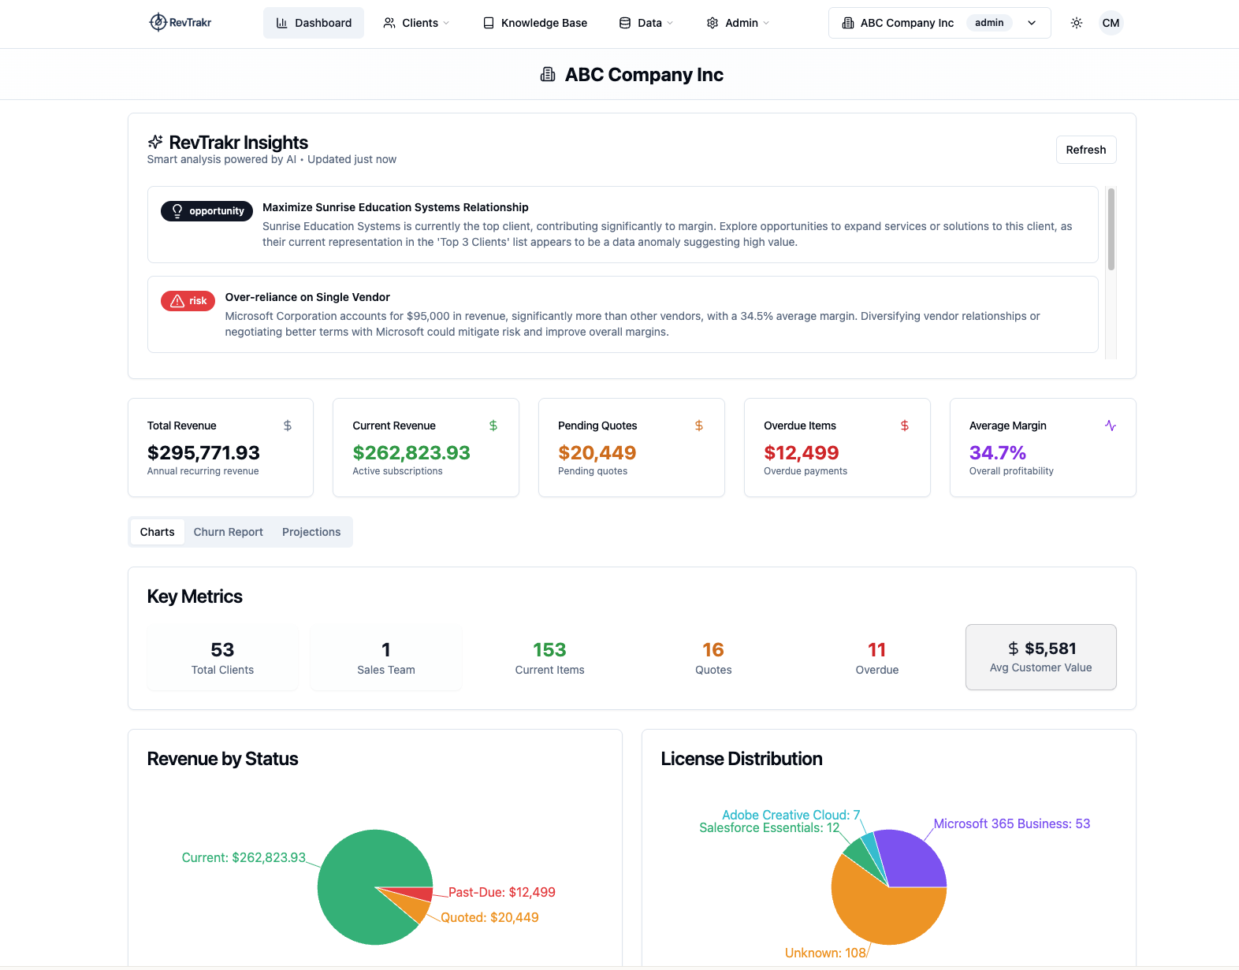
Task: Click the book icon beside Knowledge Base
Action: coord(489,23)
